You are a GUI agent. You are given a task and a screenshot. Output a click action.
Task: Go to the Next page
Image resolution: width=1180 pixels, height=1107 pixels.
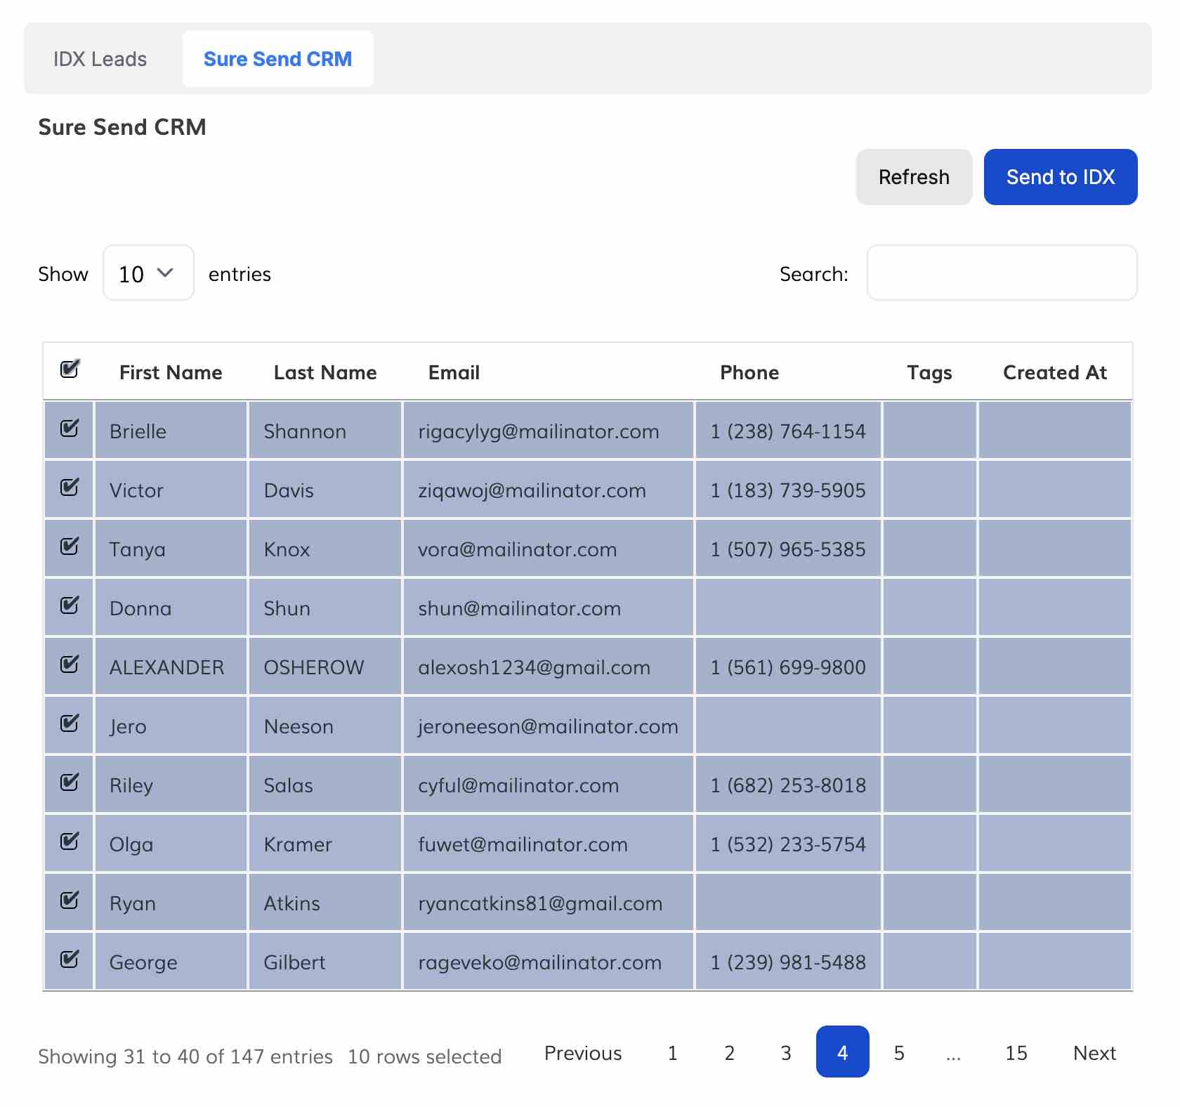(1094, 1053)
